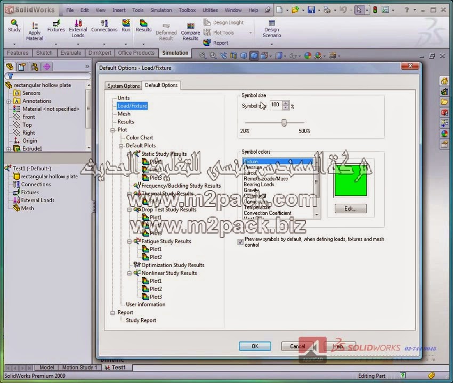Switch to the FeatureManager design tree tab
The image size is (453, 383).
pyautogui.click(x=10, y=67)
